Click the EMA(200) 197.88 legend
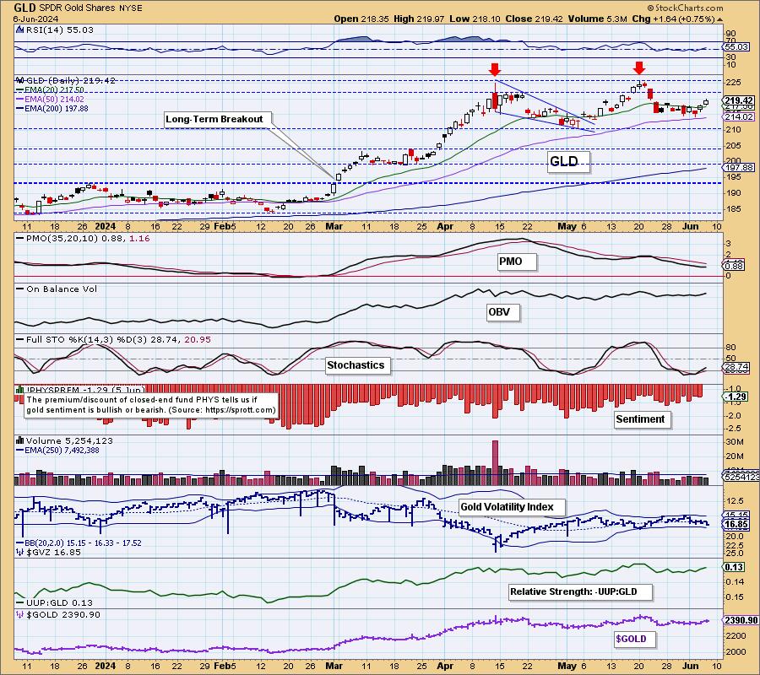This screenshot has height=675, width=760. pos(52,109)
